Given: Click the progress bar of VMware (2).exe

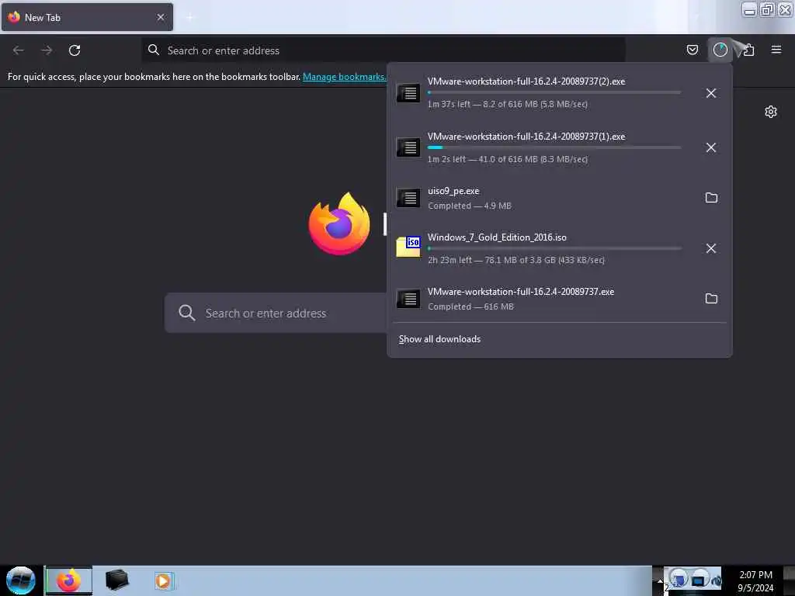Looking at the screenshot, I should point(554,93).
